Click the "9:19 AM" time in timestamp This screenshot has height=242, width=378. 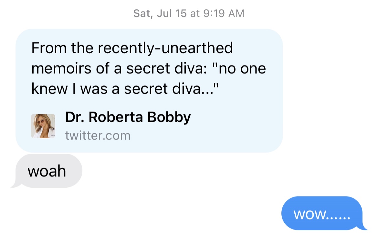pyautogui.click(x=225, y=14)
